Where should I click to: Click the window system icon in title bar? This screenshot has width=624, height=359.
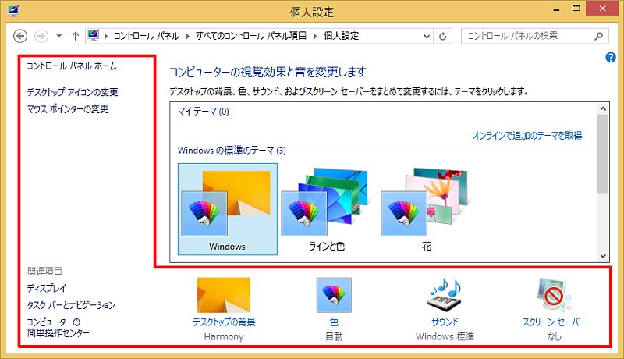pos(13,11)
